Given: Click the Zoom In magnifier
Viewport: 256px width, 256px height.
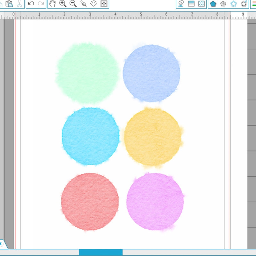Looking at the screenshot, I should point(63,4).
